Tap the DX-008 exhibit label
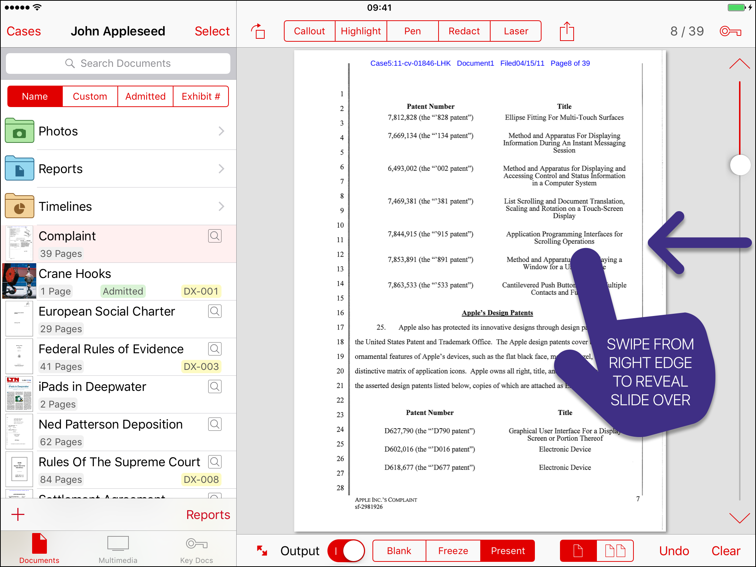This screenshot has height=567, width=756. pos(201,480)
